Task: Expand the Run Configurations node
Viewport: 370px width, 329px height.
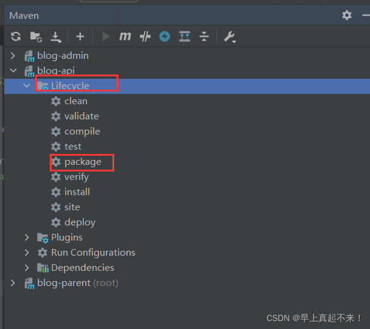Action: click(x=27, y=253)
